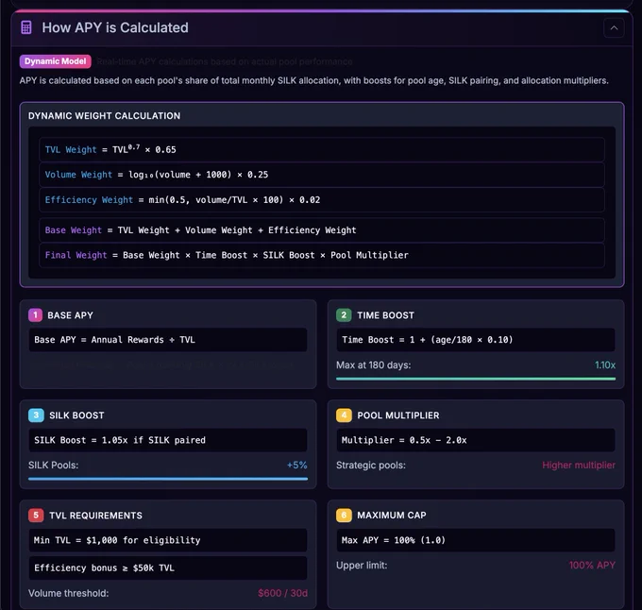642x610 pixels.
Task: Click the 'SILK Pools:' label
Action: click(53, 466)
